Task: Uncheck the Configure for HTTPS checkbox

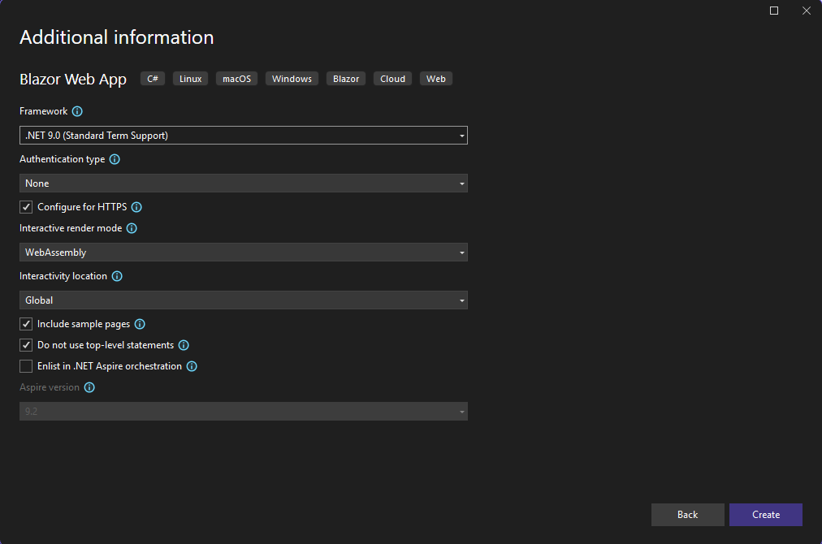Action: pyautogui.click(x=27, y=207)
